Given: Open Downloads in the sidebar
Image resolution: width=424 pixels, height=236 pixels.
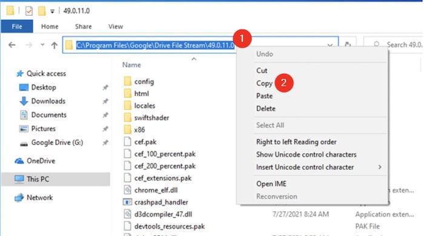Looking at the screenshot, I should [48, 101].
